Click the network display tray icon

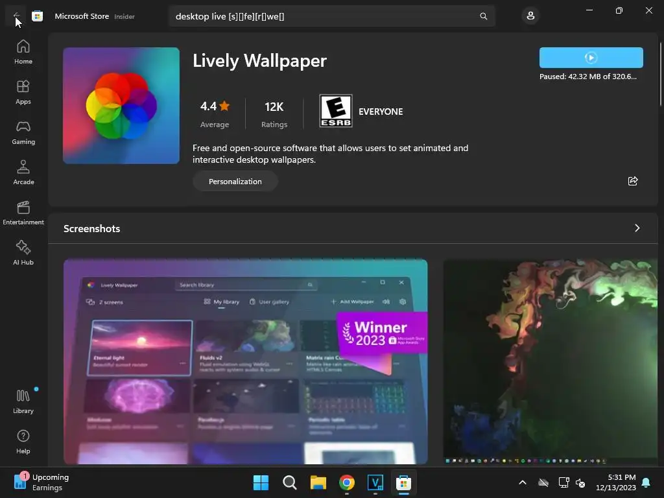click(563, 482)
